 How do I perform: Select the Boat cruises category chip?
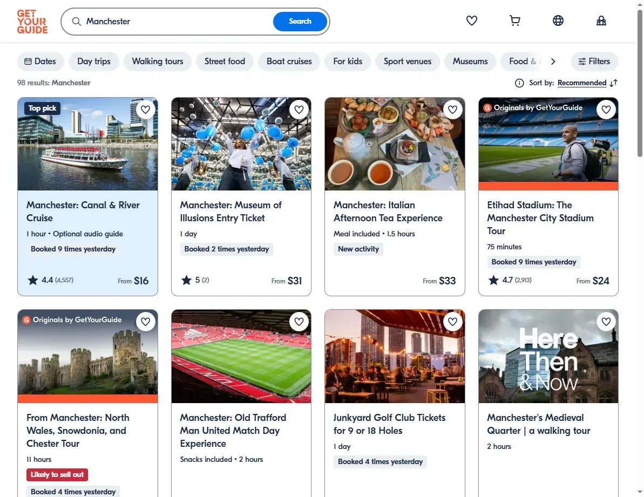[289, 61]
